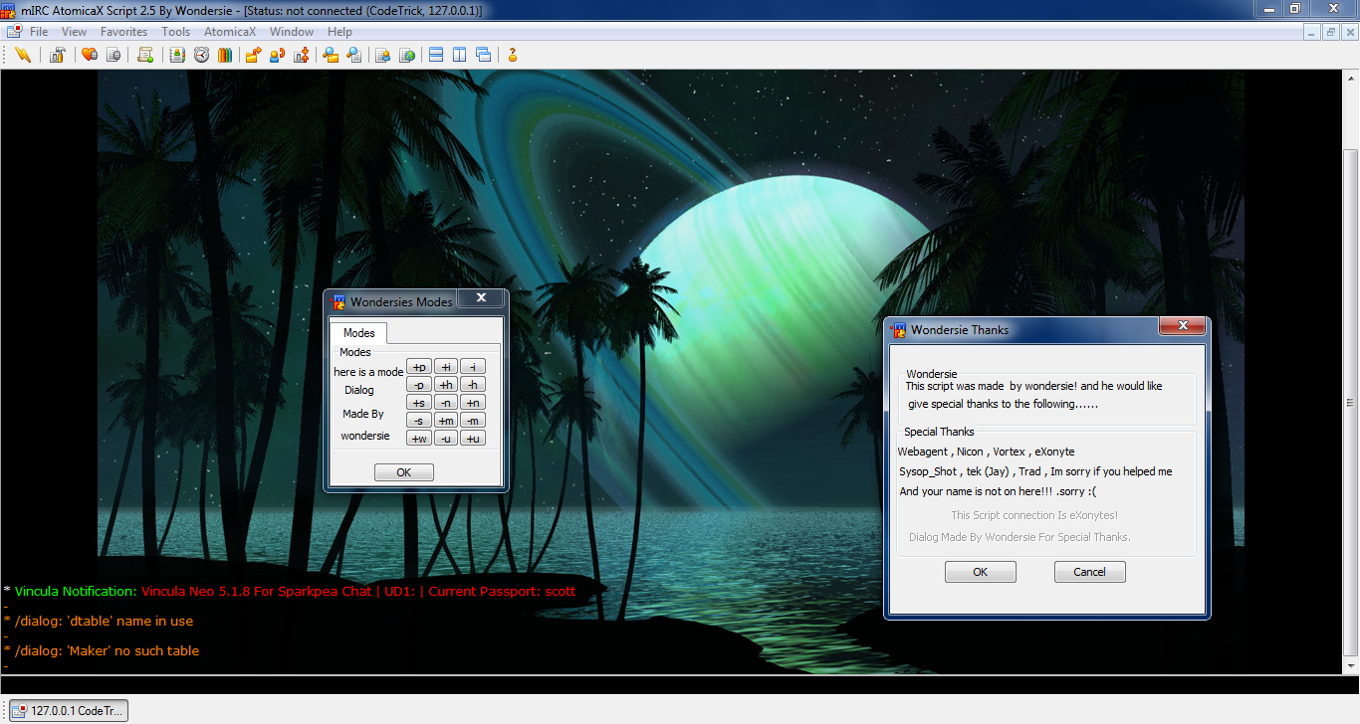Open the Tools menu
This screenshot has height=724, width=1360.
176,32
